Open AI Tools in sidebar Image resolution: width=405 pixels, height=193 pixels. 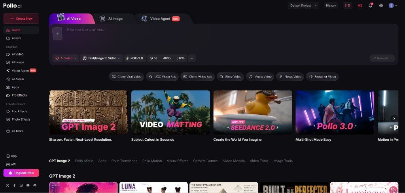21,131
